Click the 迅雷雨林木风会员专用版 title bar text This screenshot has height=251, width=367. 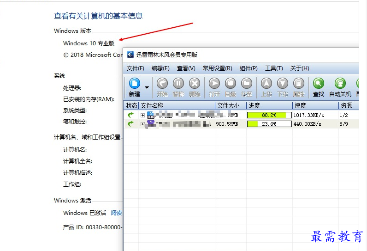[x=167, y=55]
